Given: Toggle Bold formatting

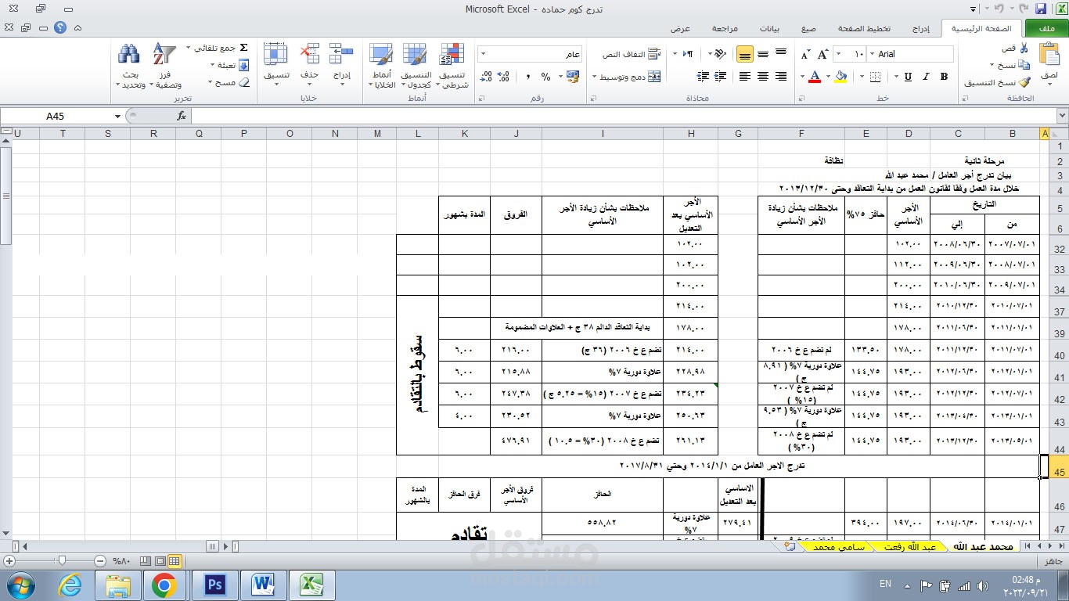Looking at the screenshot, I should click(x=944, y=77).
